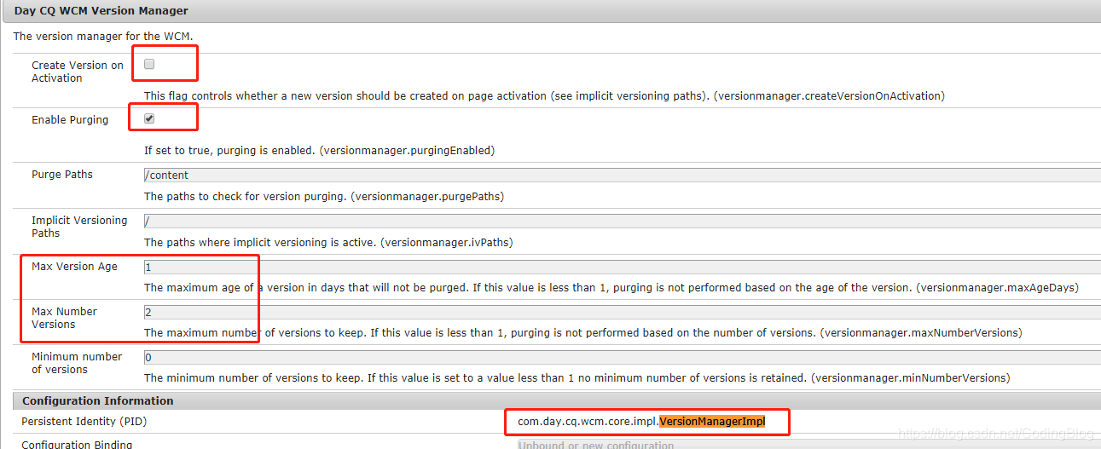Click the Purge Paths label

(62, 175)
